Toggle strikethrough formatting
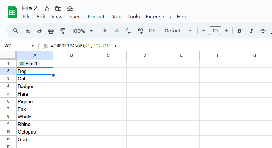This screenshot has height=148, width=272. pos(263,31)
